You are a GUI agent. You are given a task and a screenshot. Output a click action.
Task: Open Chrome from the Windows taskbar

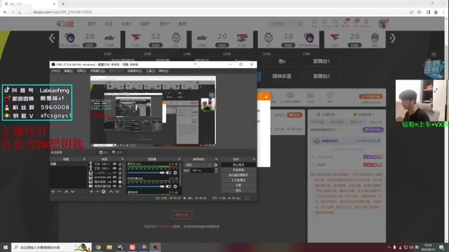coord(98,247)
